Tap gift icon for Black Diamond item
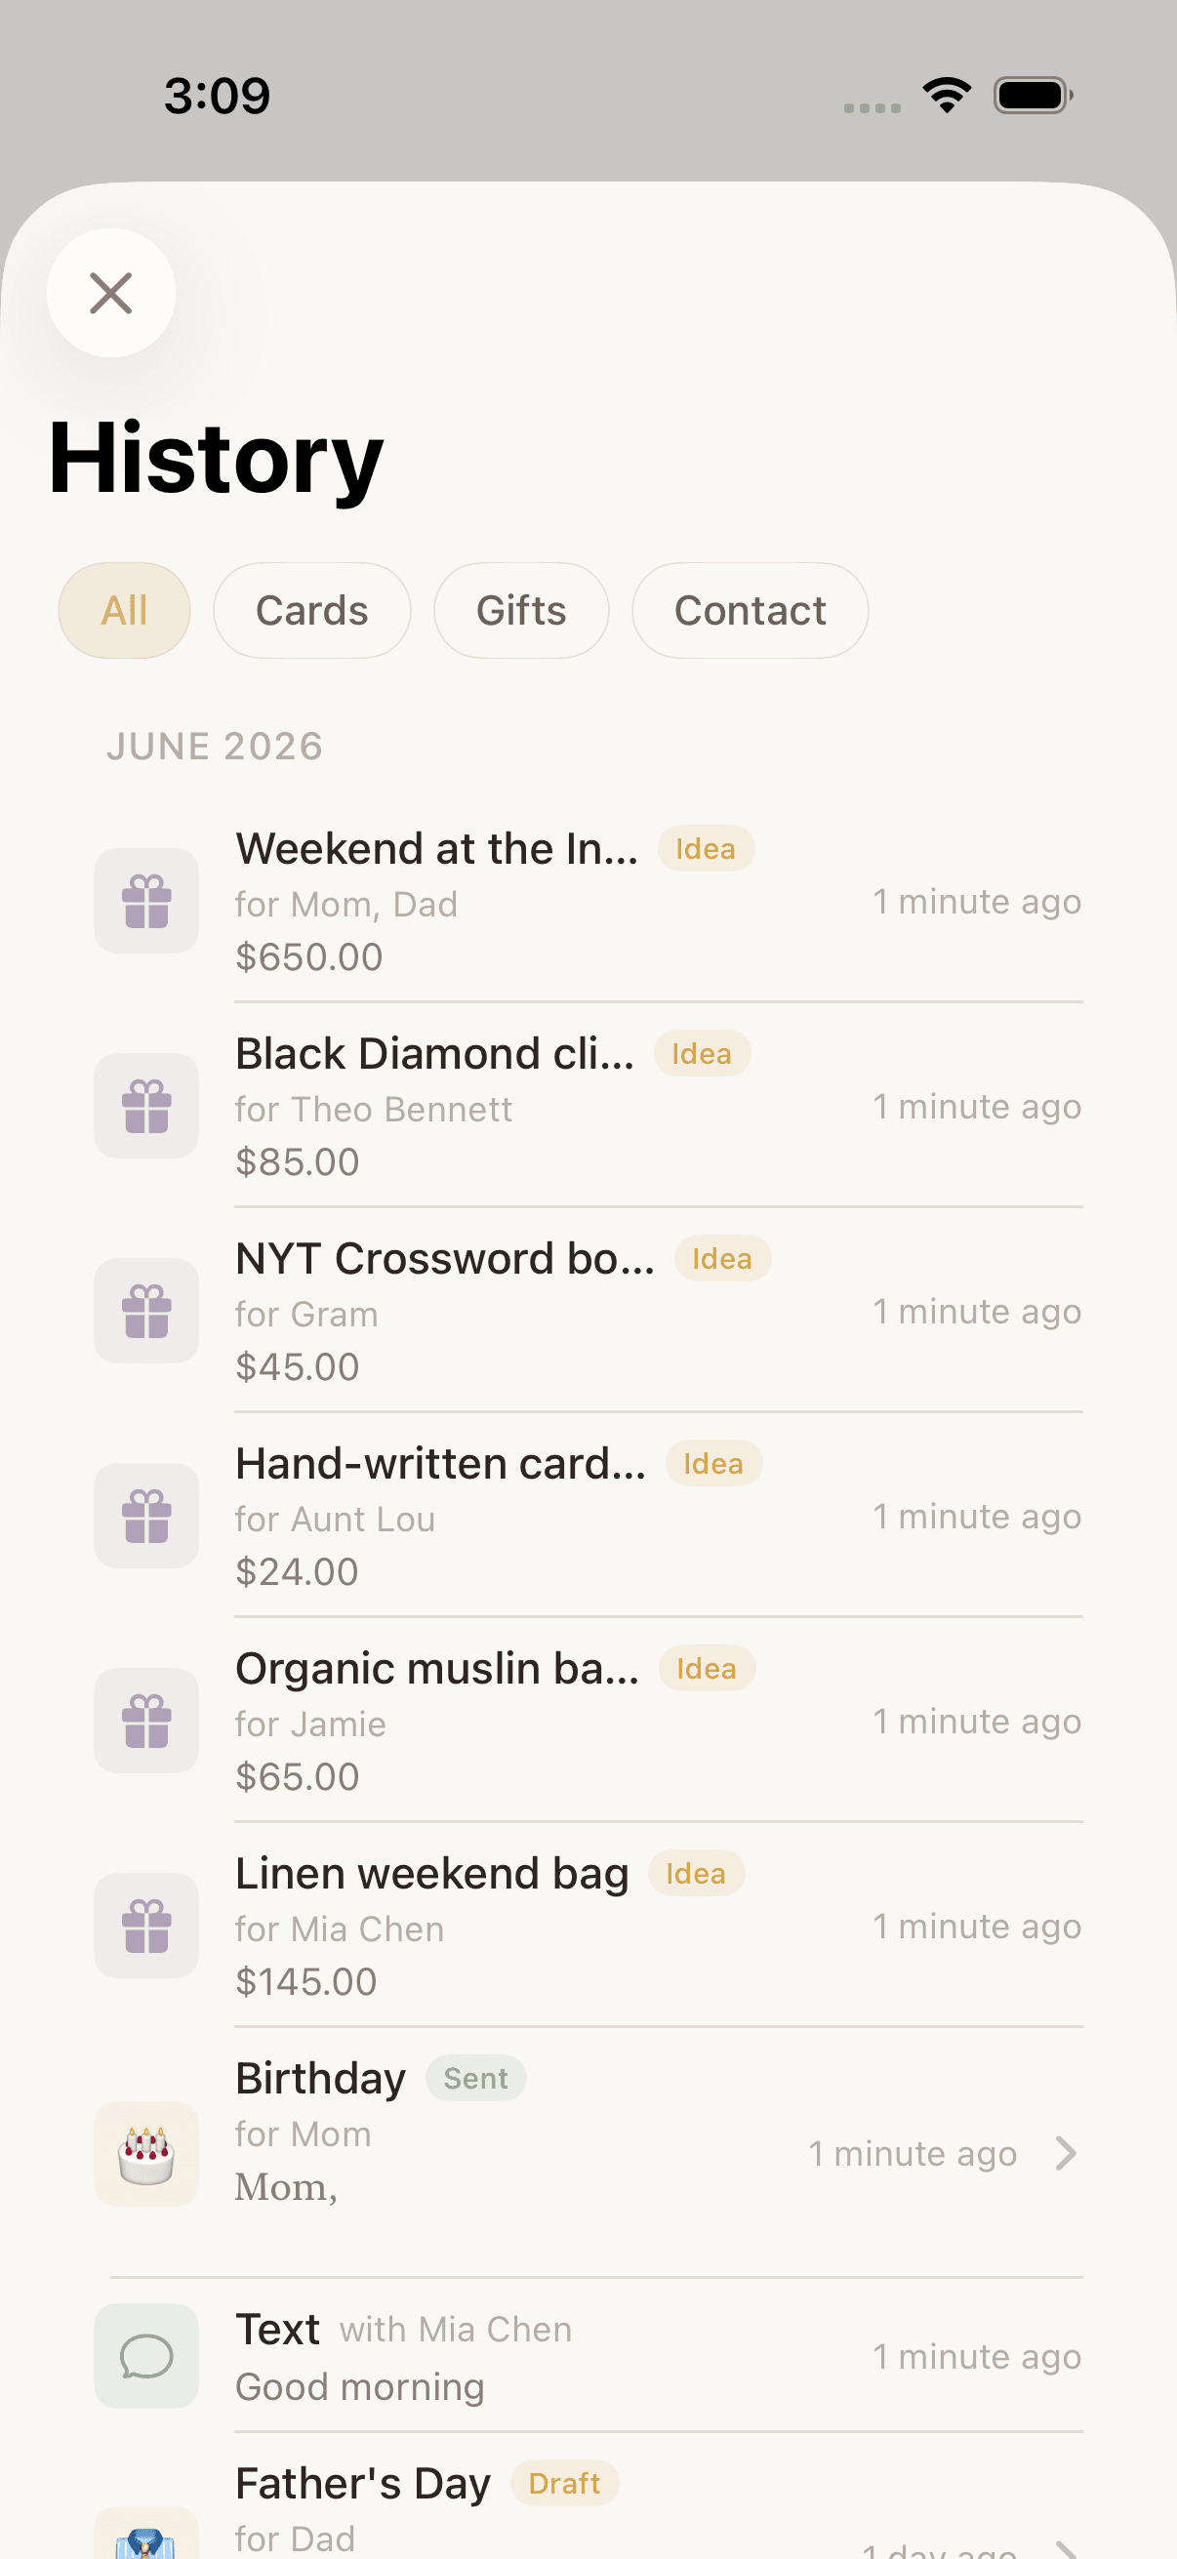This screenshot has width=1177, height=2559. [146, 1106]
